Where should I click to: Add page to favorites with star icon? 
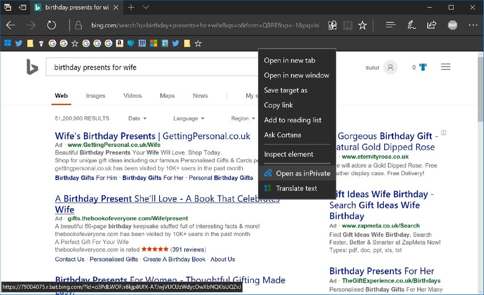[x=363, y=25]
